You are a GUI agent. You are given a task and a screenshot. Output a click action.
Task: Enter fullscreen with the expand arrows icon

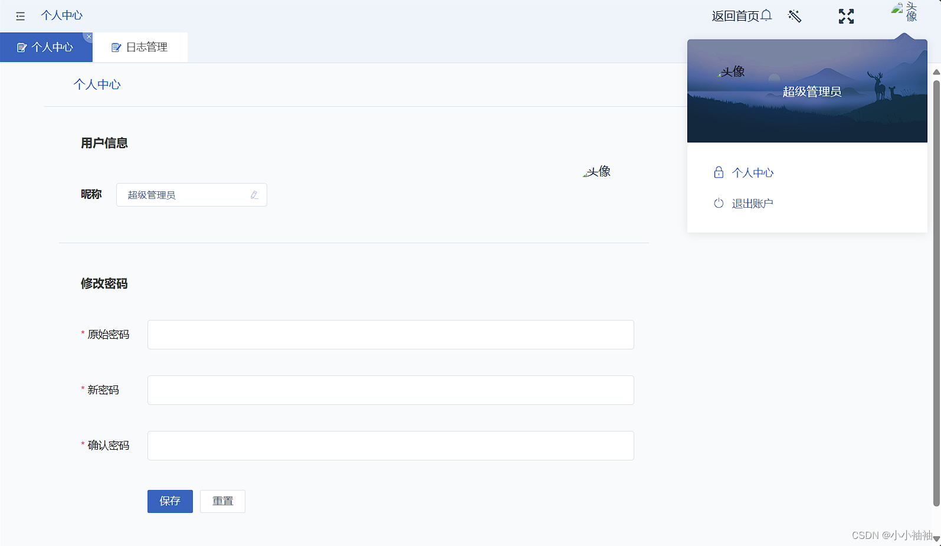[846, 17]
